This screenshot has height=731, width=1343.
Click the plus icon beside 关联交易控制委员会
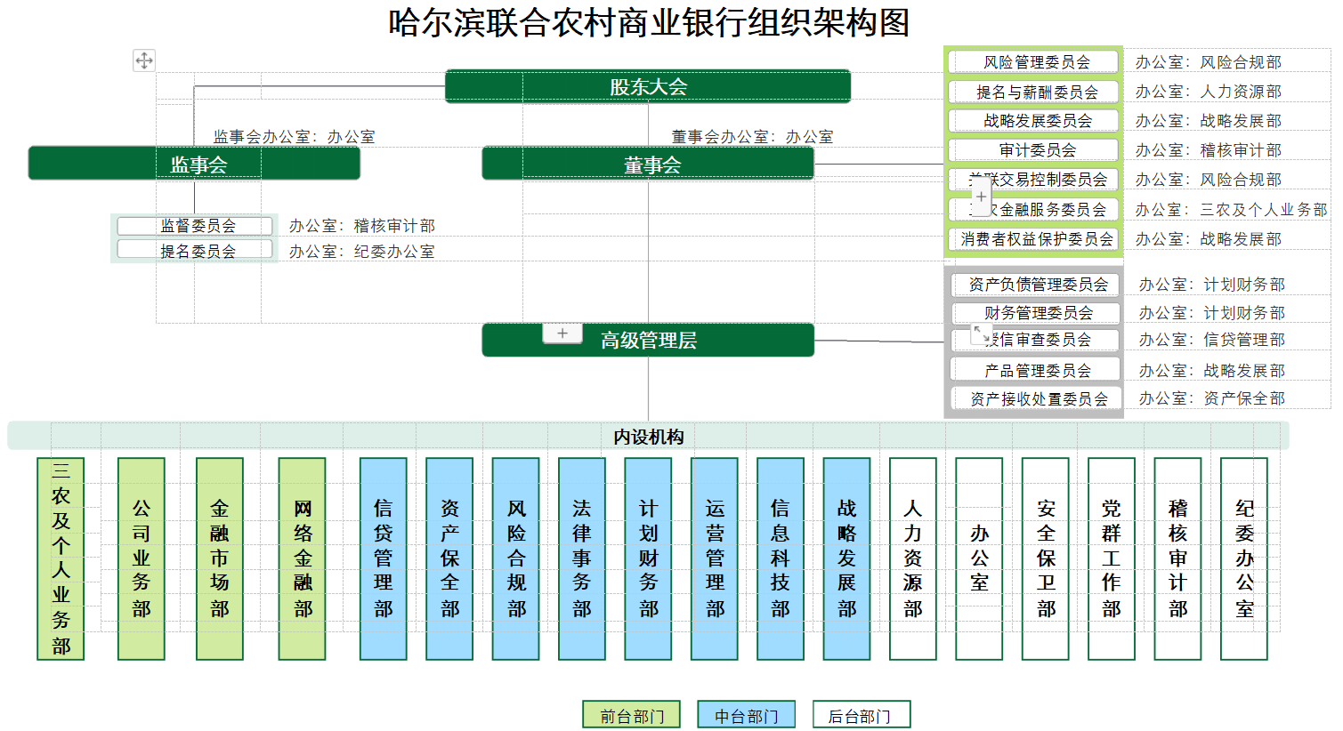coord(981,197)
